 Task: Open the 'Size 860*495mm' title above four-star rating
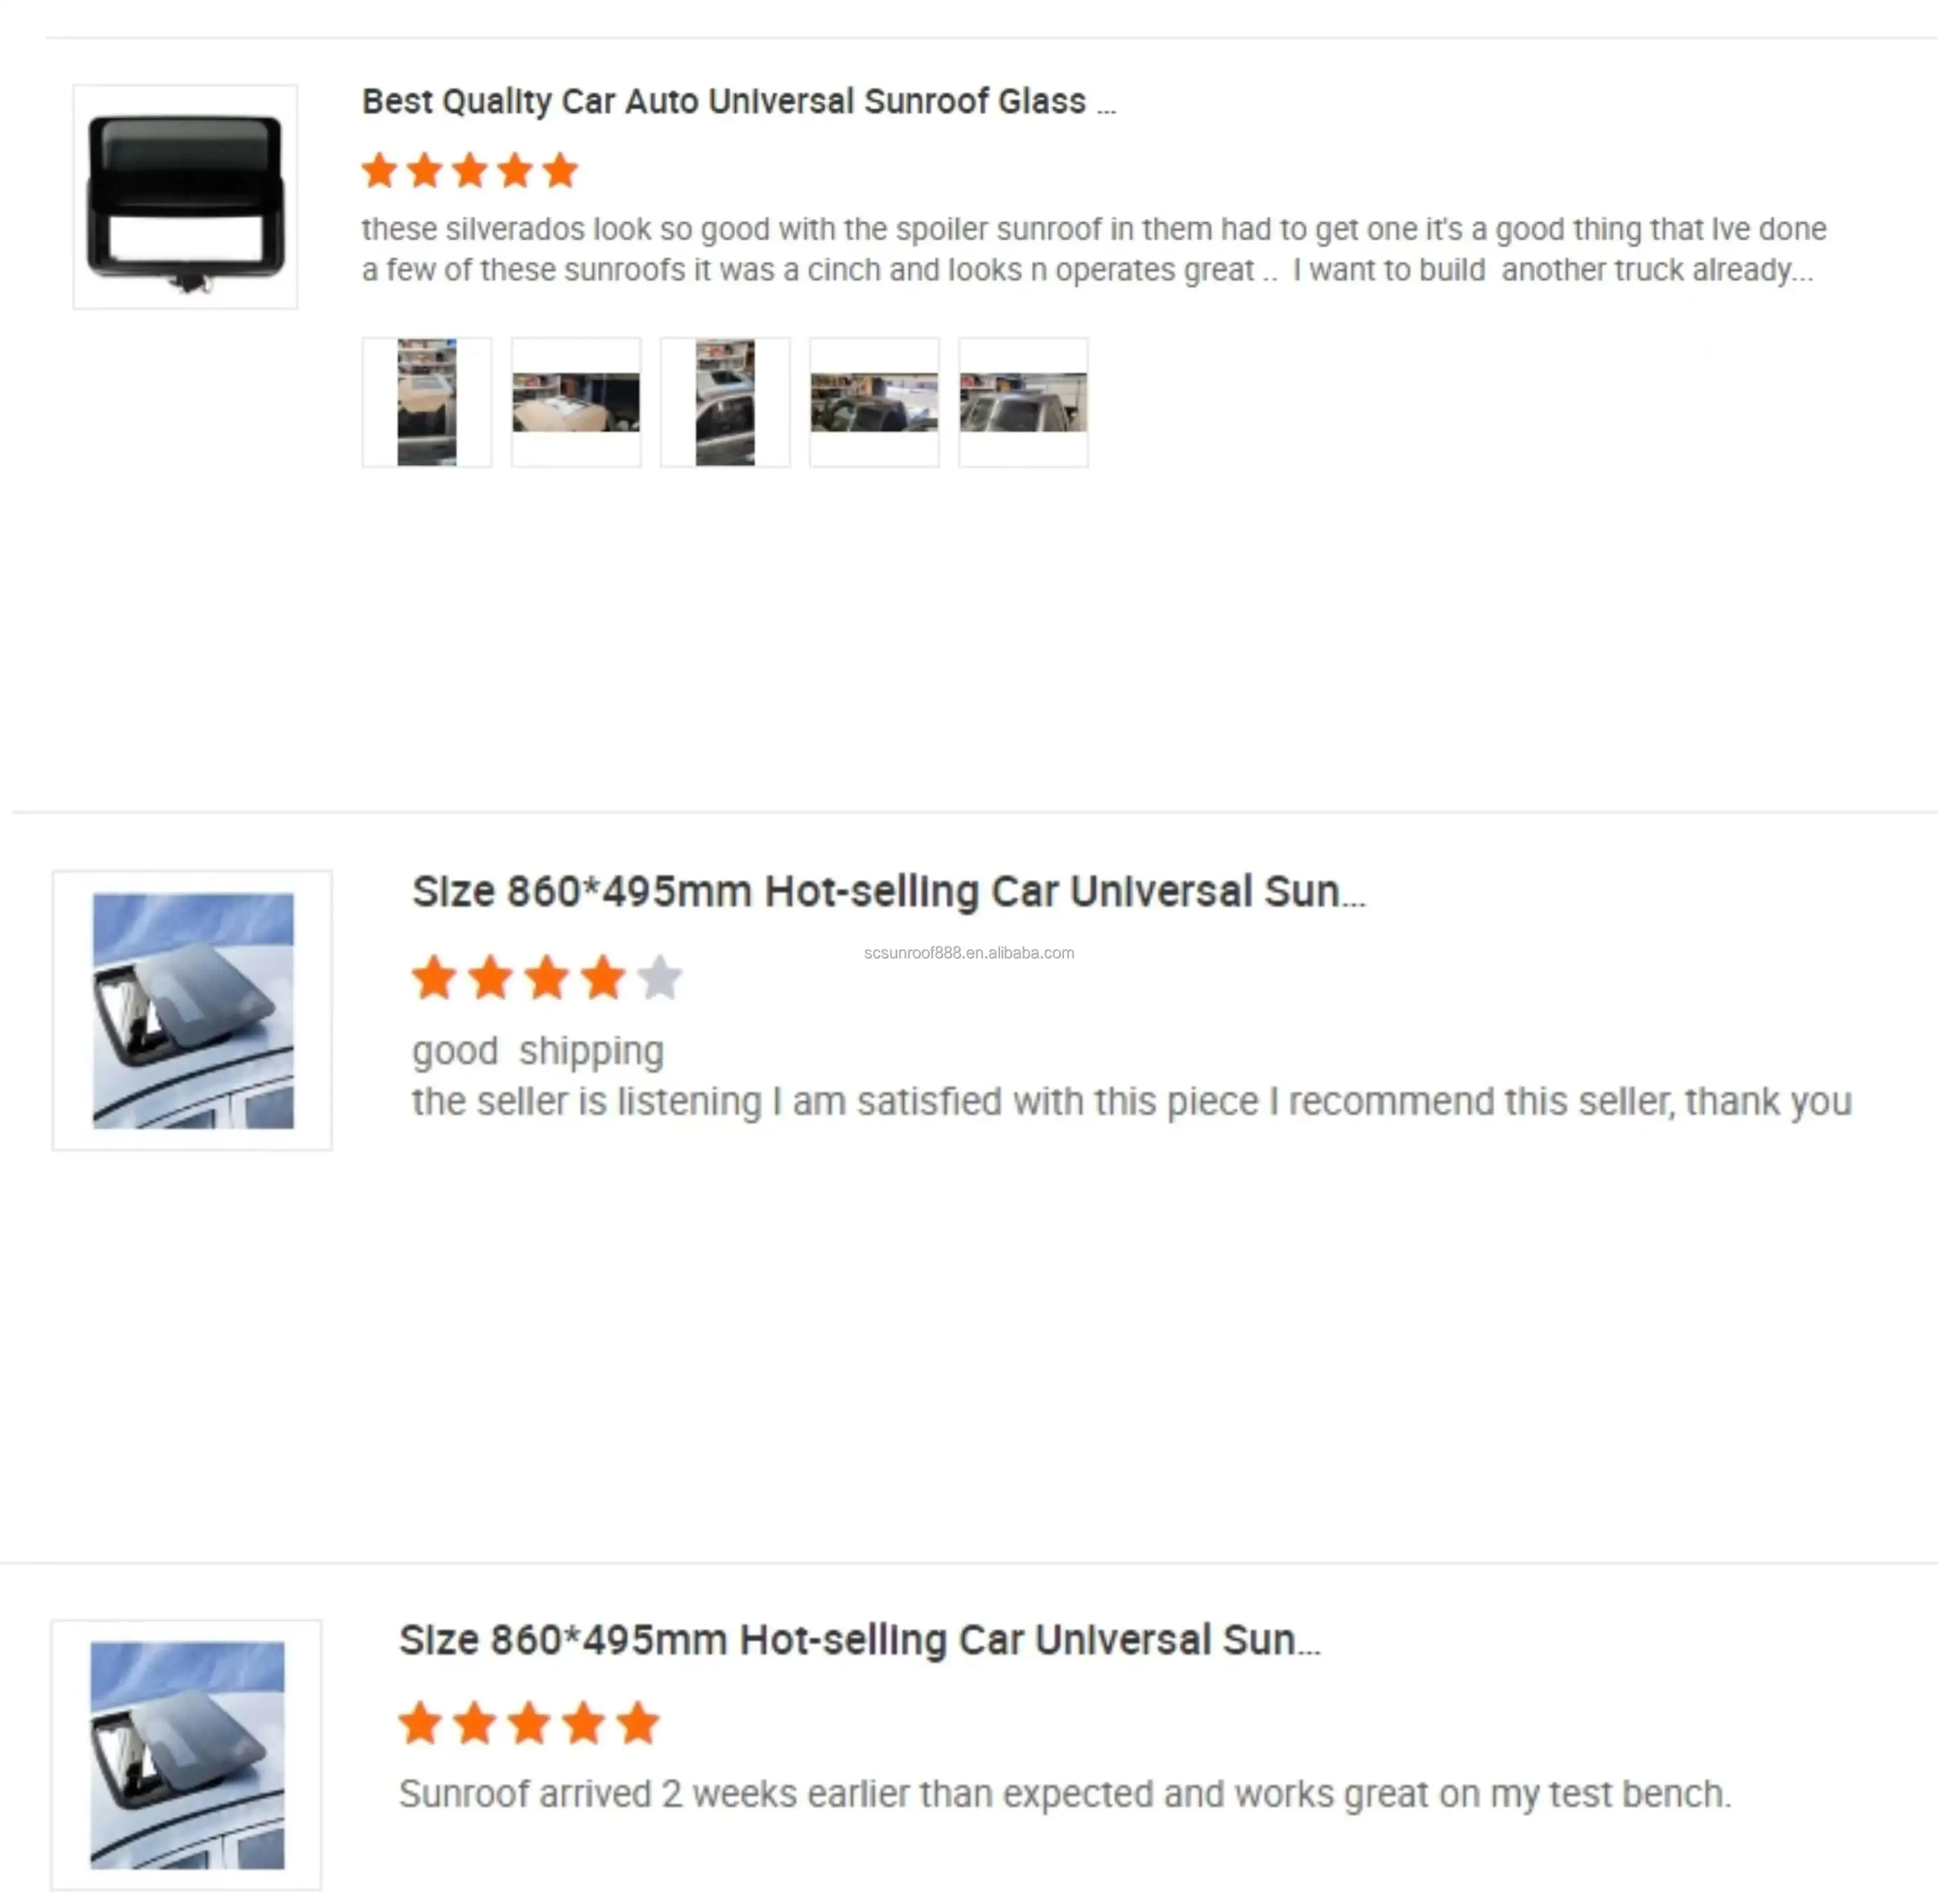click(x=889, y=891)
